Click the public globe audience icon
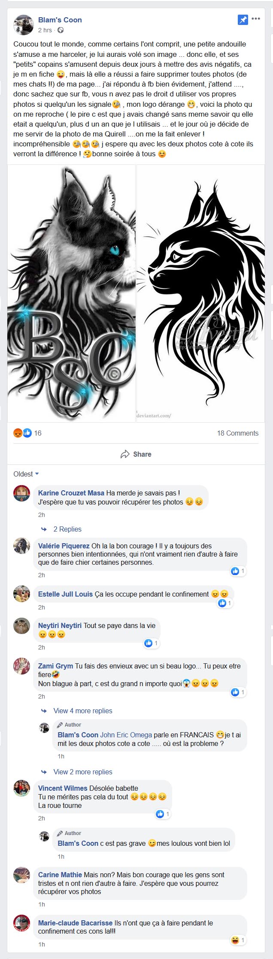Viewport: 273px width, 959px height. pyautogui.click(x=61, y=30)
